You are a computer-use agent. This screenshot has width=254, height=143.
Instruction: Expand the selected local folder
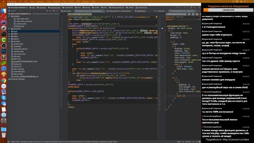click(x=9, y=31)
